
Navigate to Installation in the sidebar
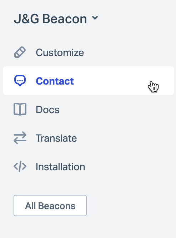89,166
